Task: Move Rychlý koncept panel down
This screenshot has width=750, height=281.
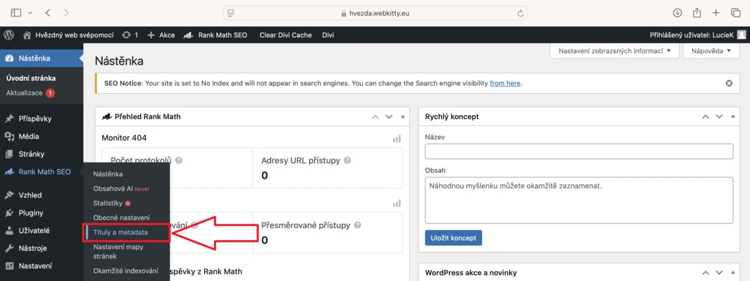Action: tap(719, 116)
